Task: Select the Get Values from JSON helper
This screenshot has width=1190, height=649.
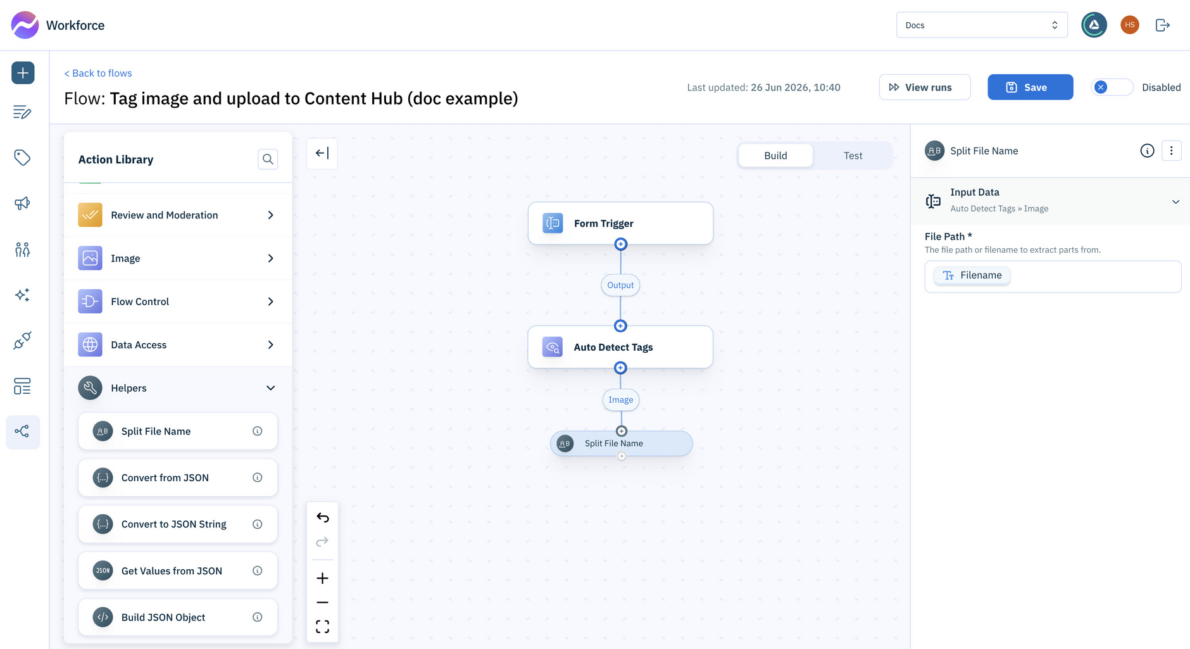Action: (x=178, y=570)
